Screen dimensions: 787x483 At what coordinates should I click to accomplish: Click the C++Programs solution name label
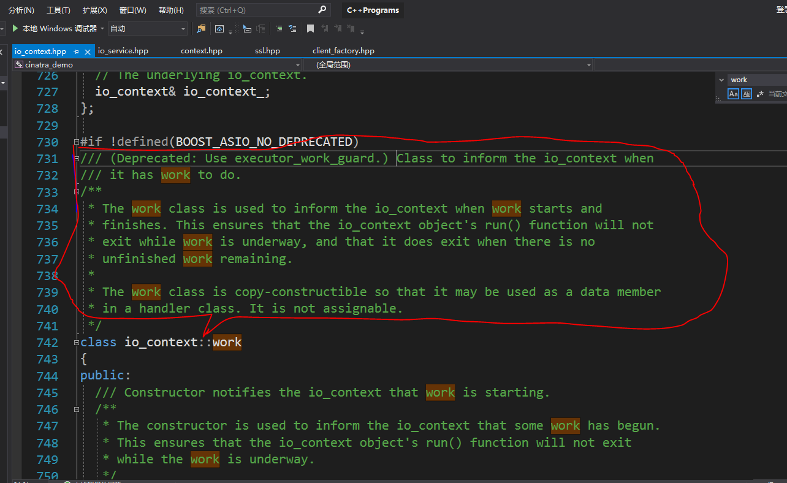tap(373, 10)
